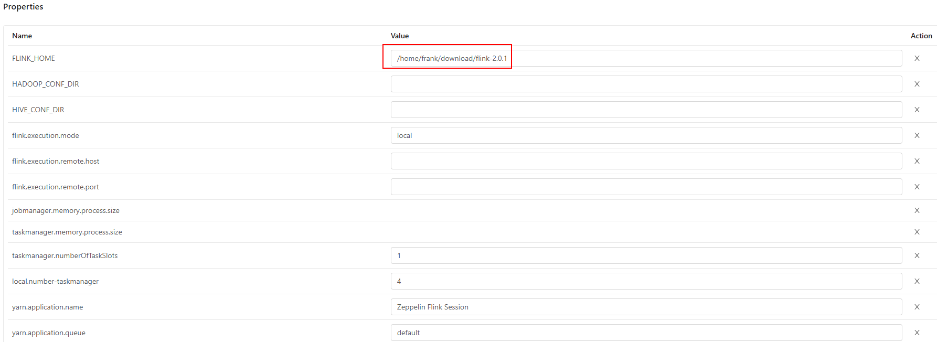Click the HIVE_CONF_DIR value field
This screenshot has width=937, height=342.
pos(646,110)
